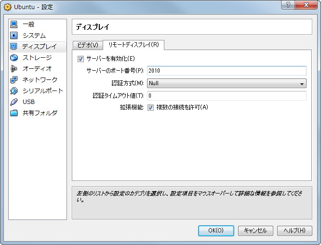The width and height of the screenshot is (321, 245).
Task: Go to シリアルポート settings category
Action: [x=43, y=90]
